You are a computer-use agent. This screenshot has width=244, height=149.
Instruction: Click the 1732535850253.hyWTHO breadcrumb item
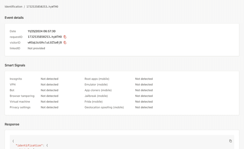click(x=42, y=6)
